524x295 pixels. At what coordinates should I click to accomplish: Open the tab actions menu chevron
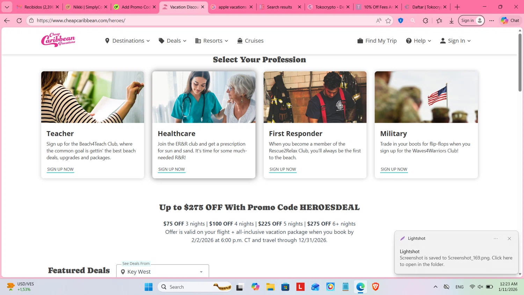click(7, 7)
